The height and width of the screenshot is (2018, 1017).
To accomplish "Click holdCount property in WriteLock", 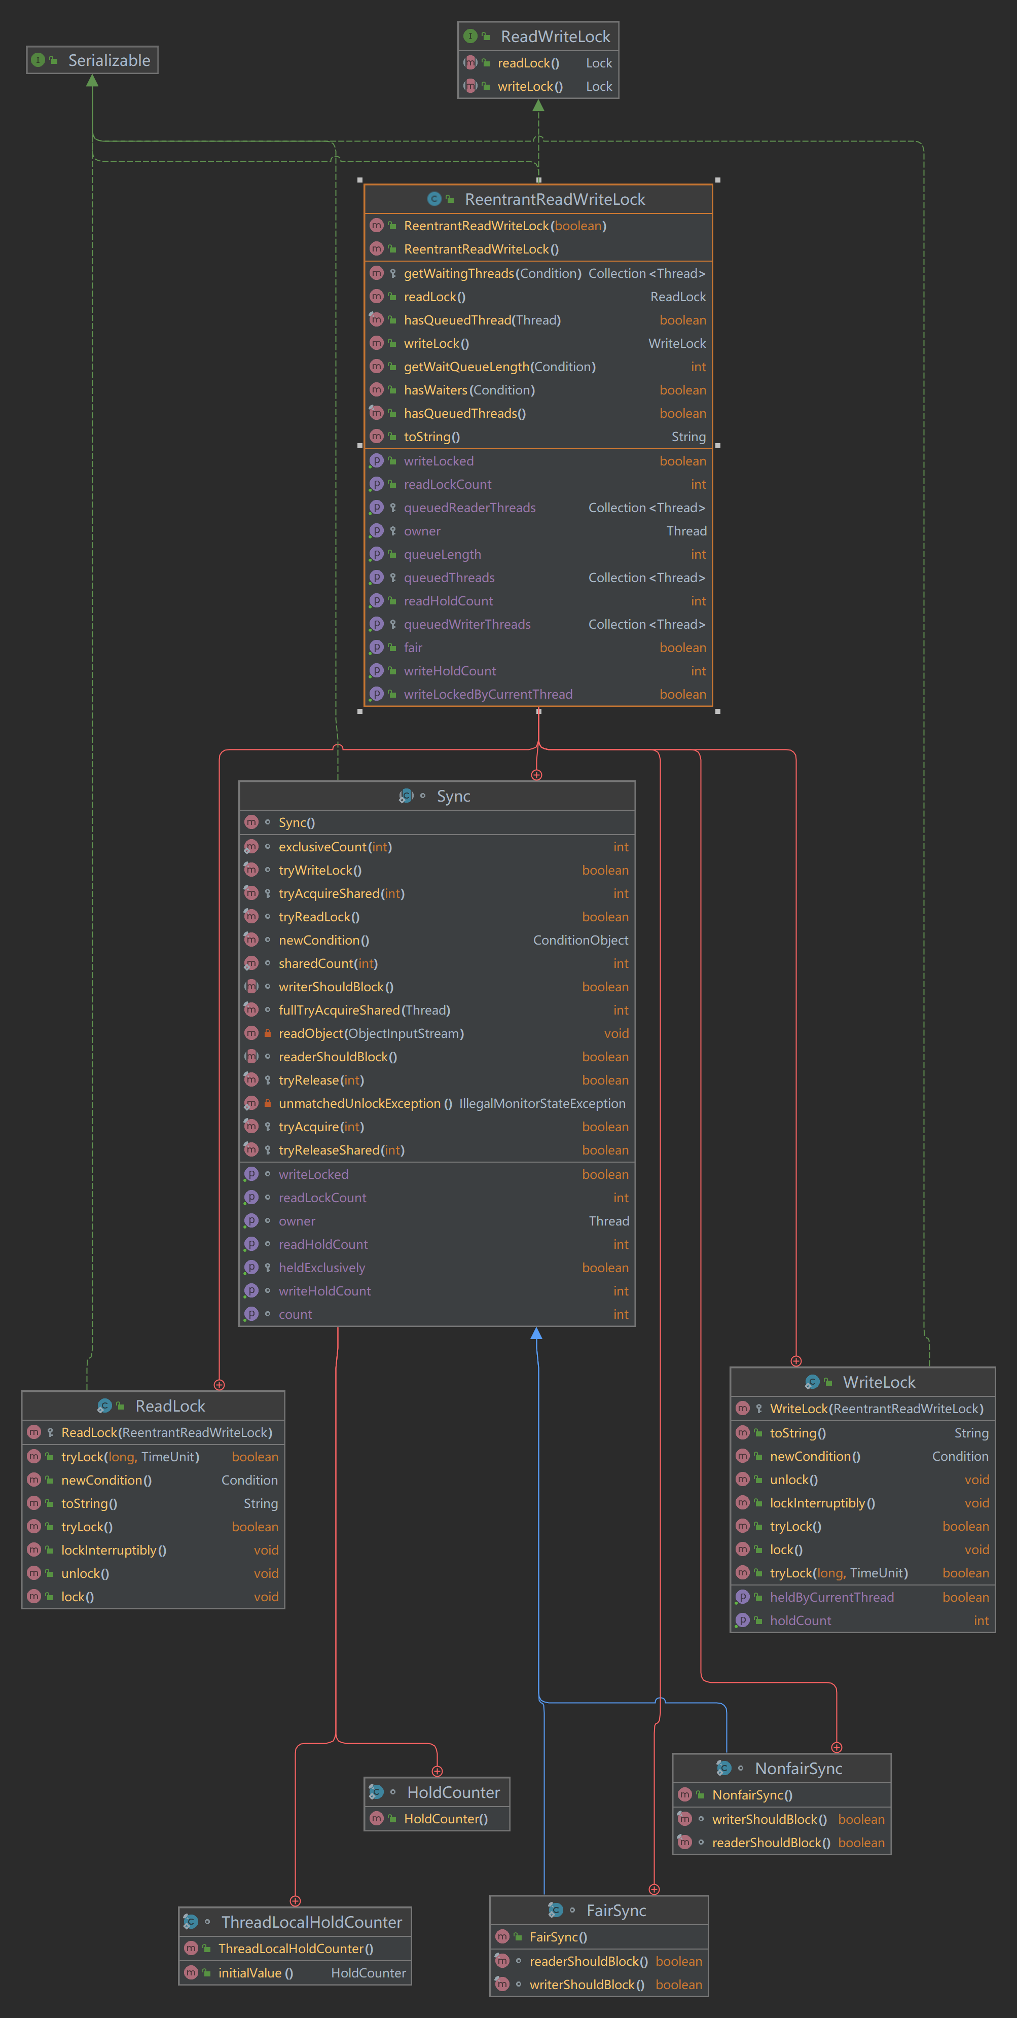I will [x=863, y=1620].
